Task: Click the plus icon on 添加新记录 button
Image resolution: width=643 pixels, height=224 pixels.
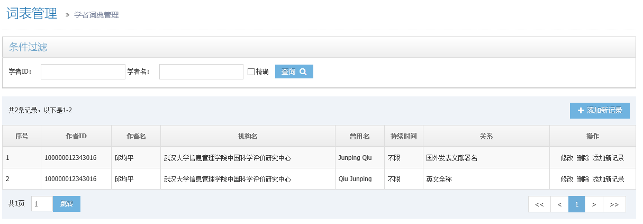Action: (x=581, y=111)
